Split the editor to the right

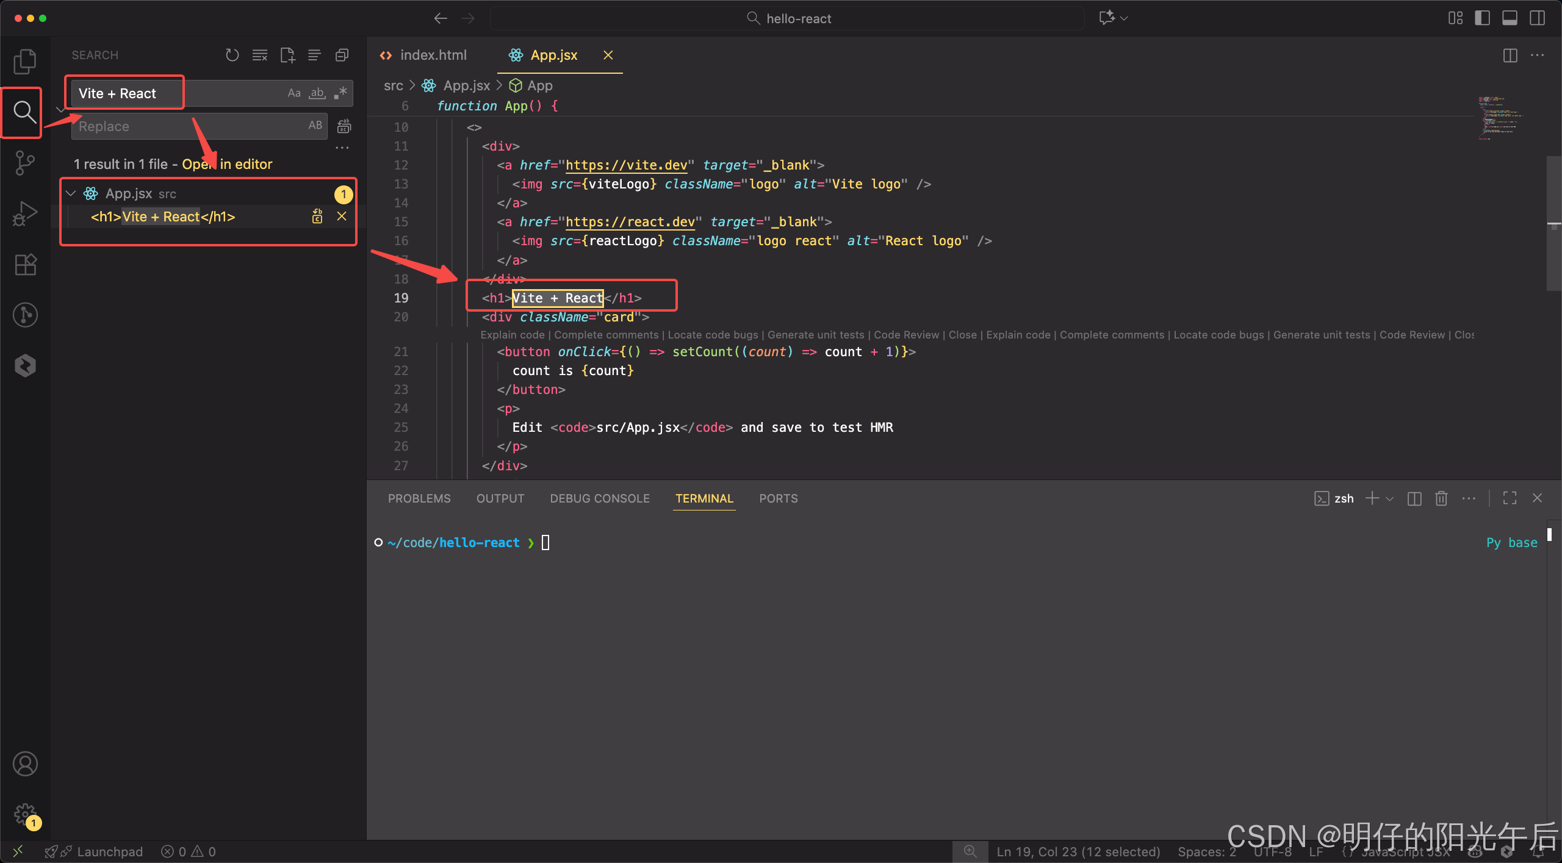[1510, 56]
